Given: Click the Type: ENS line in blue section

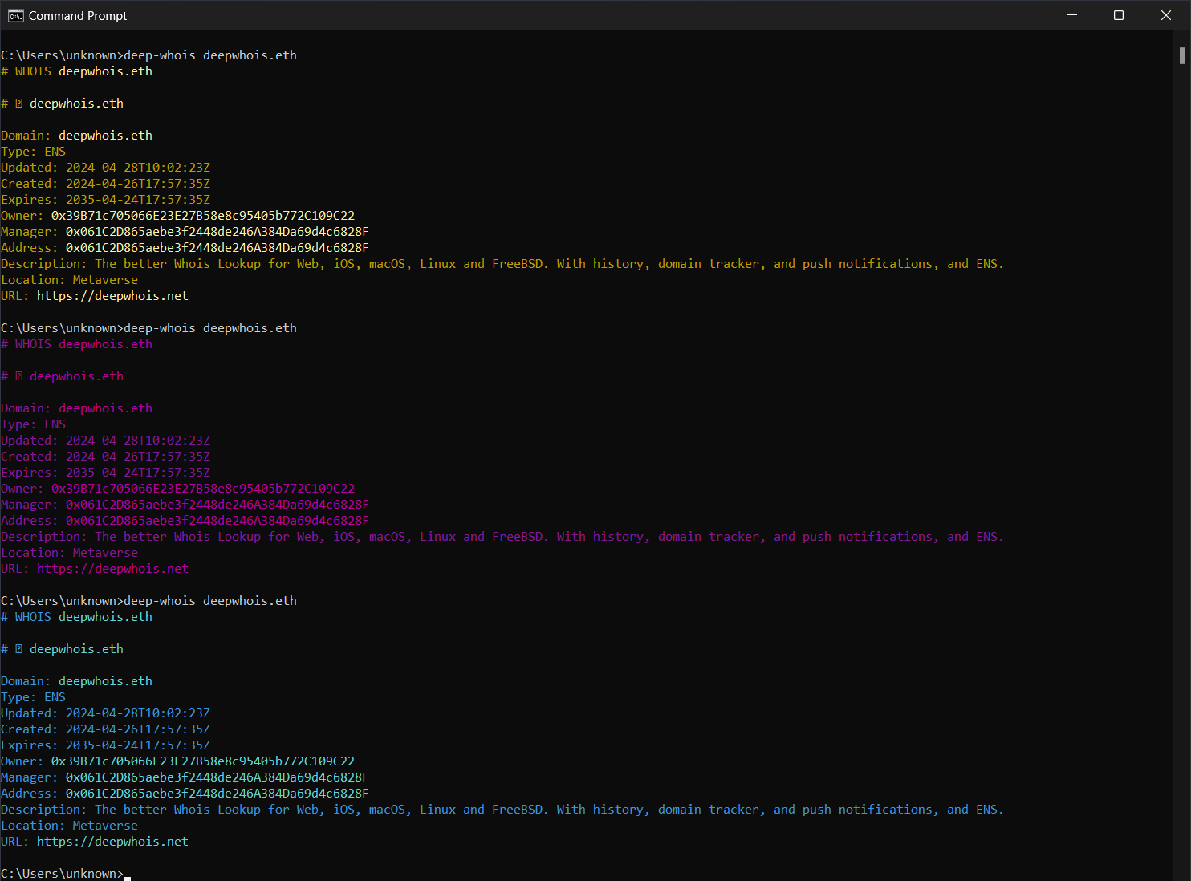Looking at the screenshot, I should [x=32, y=696].
